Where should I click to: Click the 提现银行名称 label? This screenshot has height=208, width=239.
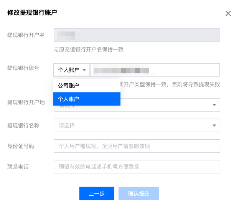[23, 125]
